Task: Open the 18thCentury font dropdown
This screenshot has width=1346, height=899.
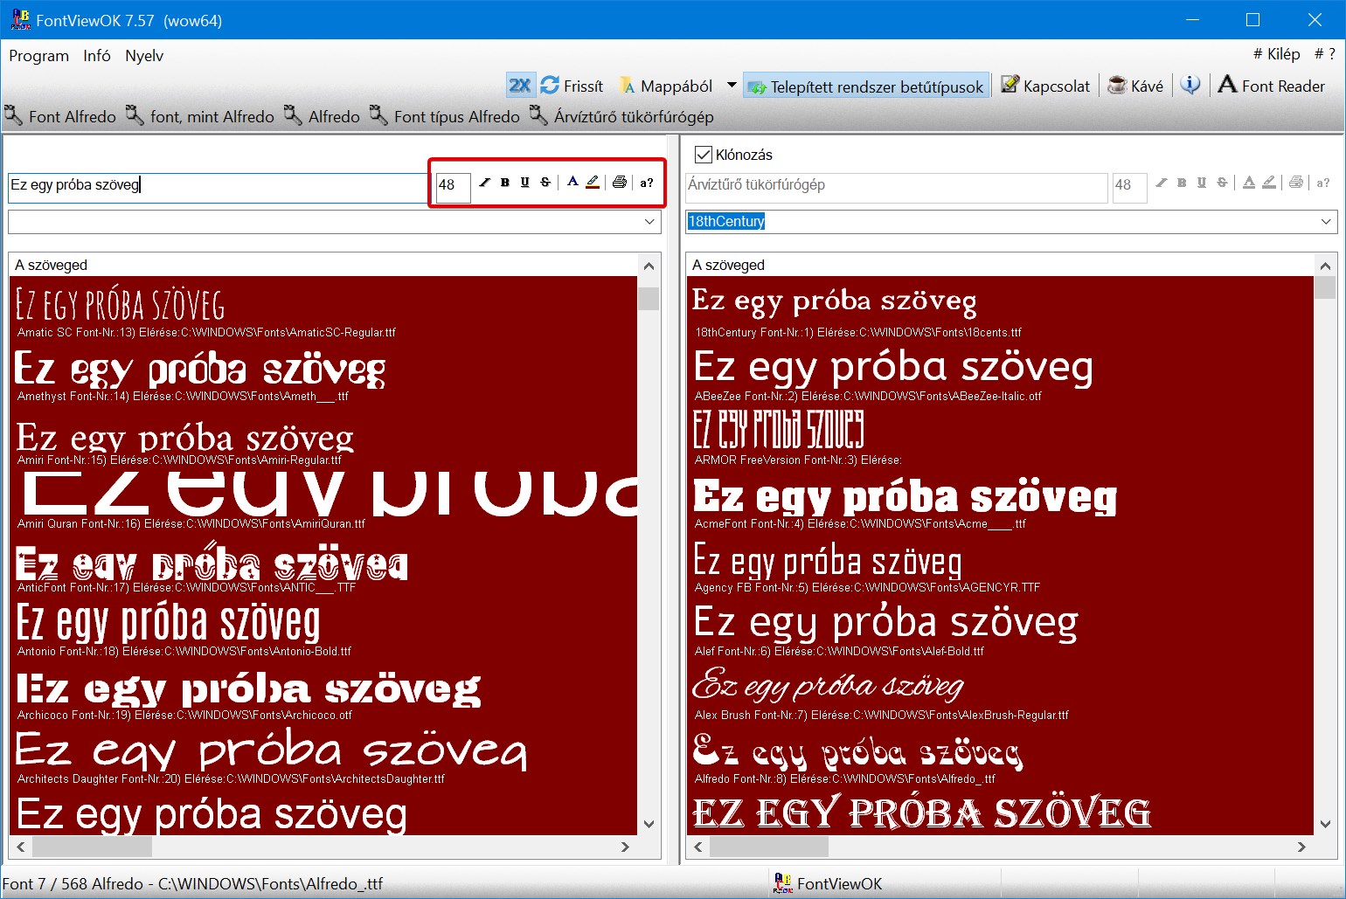Action: pyautogui.click(x=1327, y=222)
